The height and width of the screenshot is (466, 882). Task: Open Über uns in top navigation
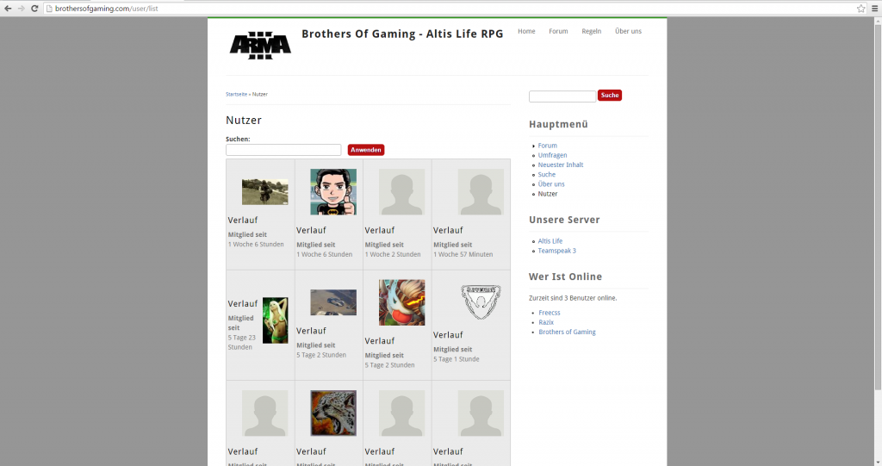(x=628, y=31)
